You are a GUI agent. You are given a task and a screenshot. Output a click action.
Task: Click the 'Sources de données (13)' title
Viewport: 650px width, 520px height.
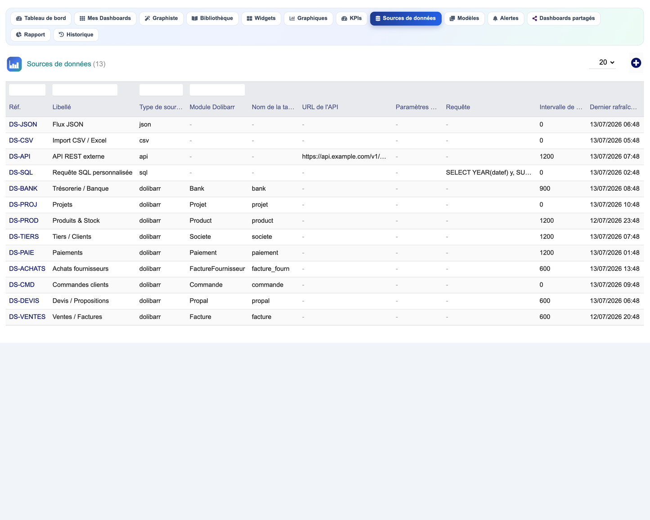point(66,64)
